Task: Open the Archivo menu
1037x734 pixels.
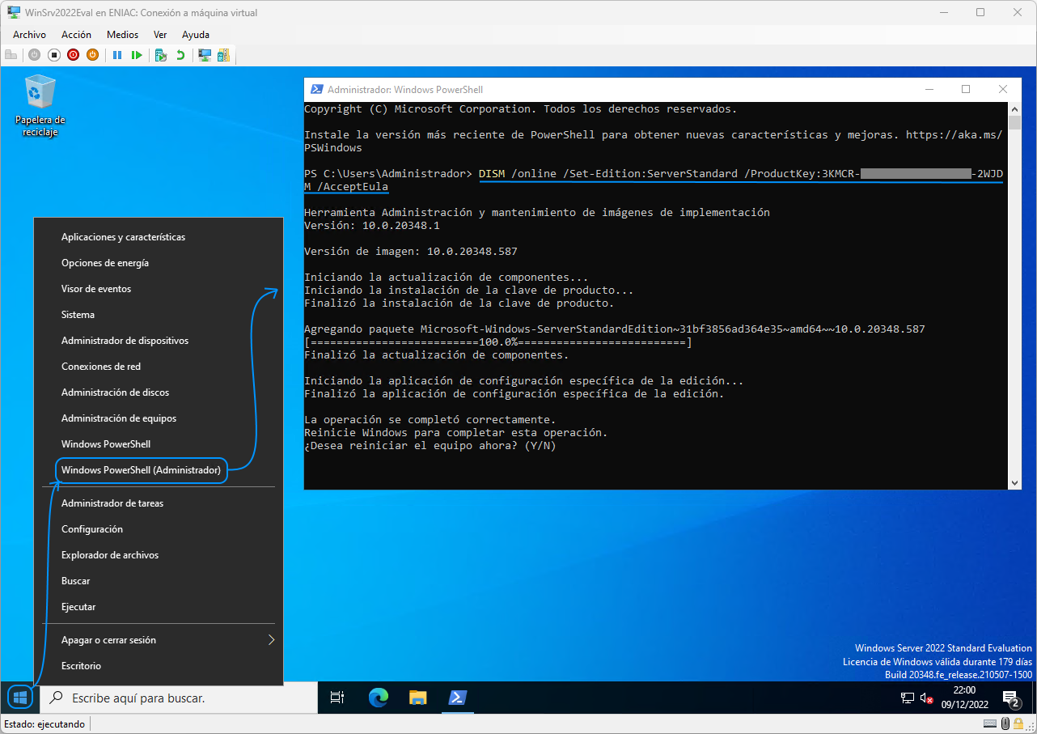Action: [29, 35]
